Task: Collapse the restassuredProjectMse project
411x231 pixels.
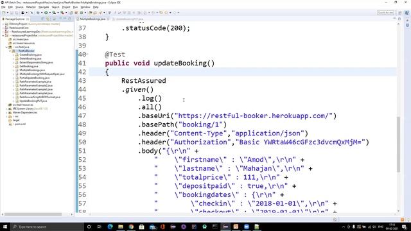Action: click(3, 35)
